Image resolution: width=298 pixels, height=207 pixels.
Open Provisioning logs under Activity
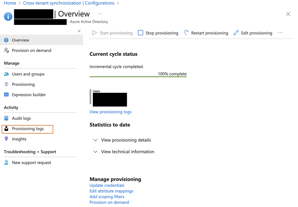pos(28,129)
